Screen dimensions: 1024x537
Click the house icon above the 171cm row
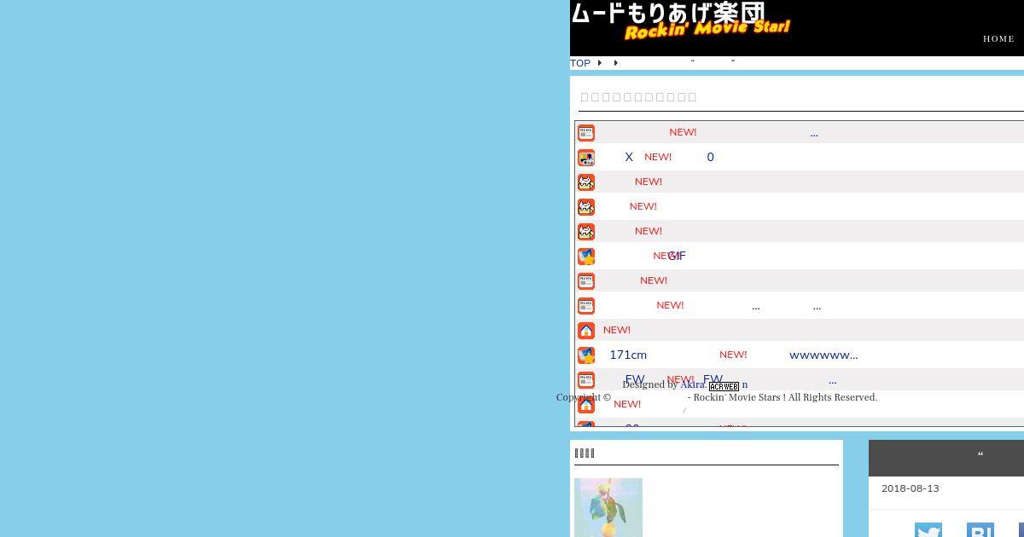click(586, 331)
